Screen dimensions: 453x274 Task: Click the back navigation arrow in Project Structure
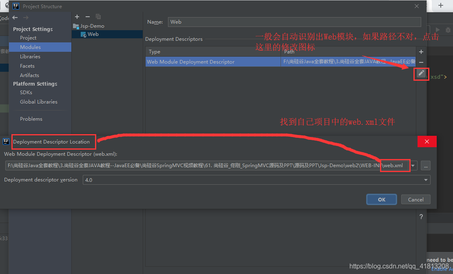15,17
